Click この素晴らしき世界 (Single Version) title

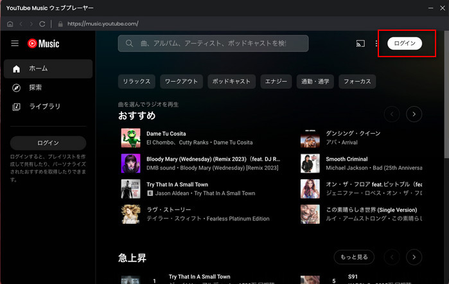click(371, 209)
